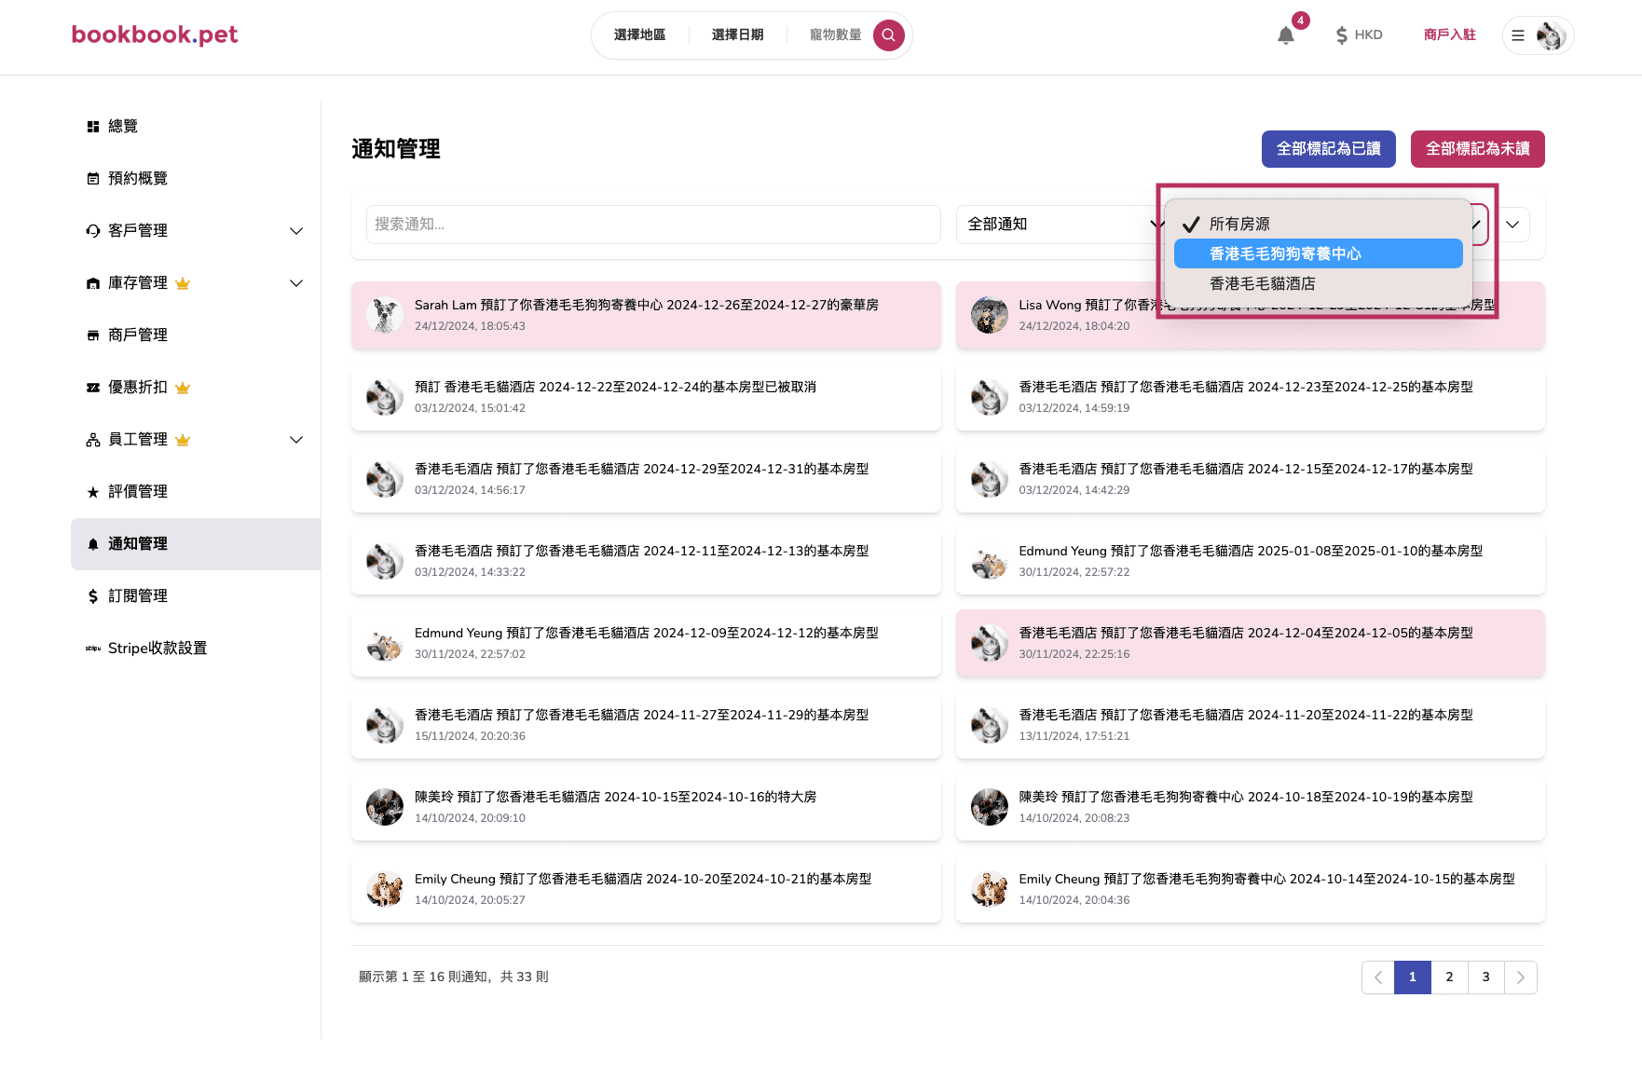The image size is (1642, 1066).
Task: Click the 客戶管理 headset icon
Action: click(x=93, y=231)
